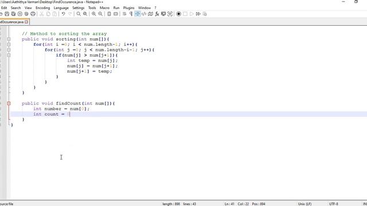Click the 'num[j+1] = temp;' line
This screenshot has height=206, width=367.
pos(89,72)
